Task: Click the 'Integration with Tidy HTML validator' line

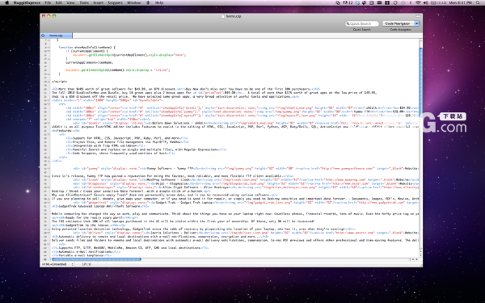Action: [105, 145]
